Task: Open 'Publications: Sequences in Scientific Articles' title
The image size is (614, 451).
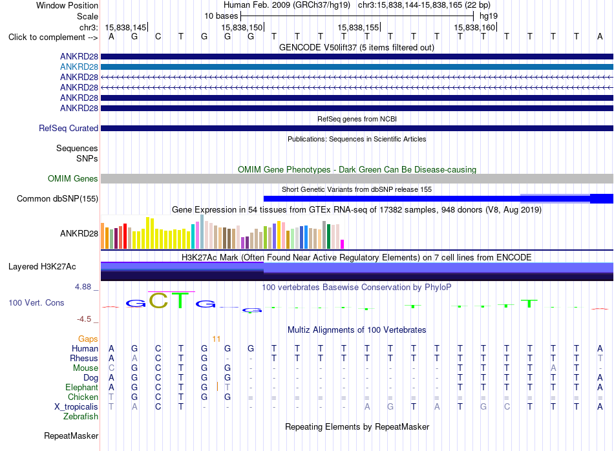Action: coord(357,139)
